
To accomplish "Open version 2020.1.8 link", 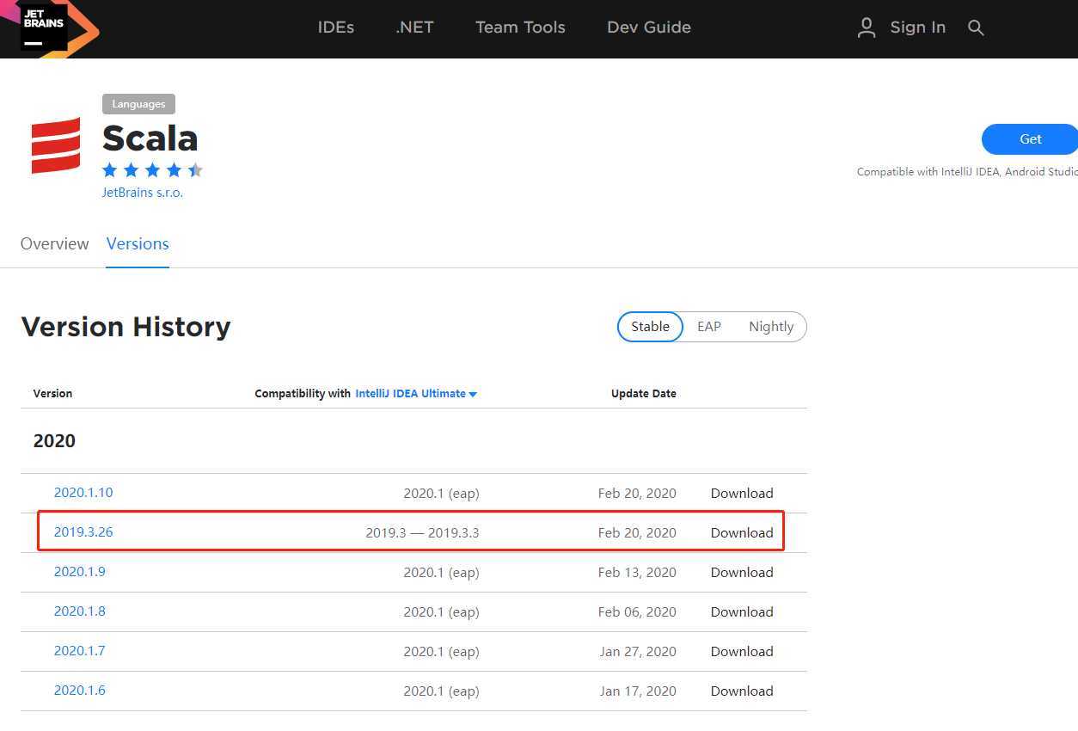I will [x=80, y=611].
